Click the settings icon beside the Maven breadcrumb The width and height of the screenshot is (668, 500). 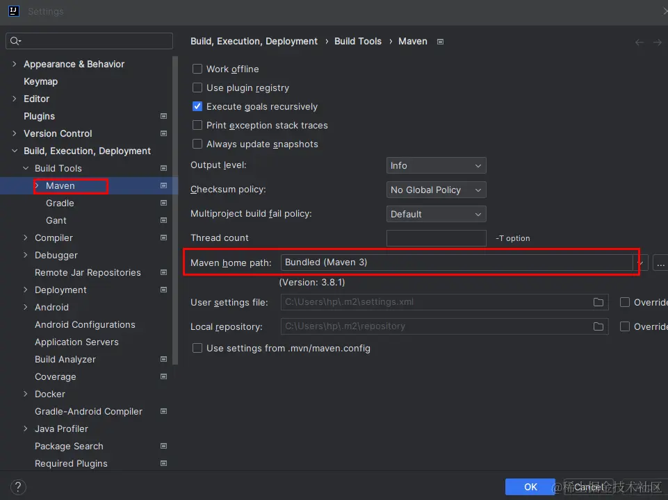pos(440,42)
